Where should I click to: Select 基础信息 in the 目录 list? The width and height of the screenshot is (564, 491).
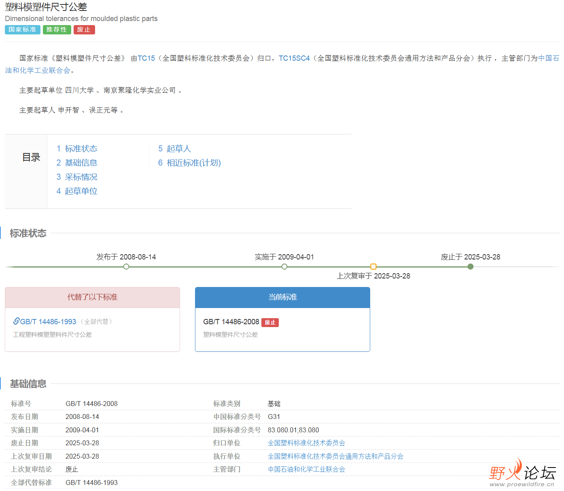[x=81, y=163]
